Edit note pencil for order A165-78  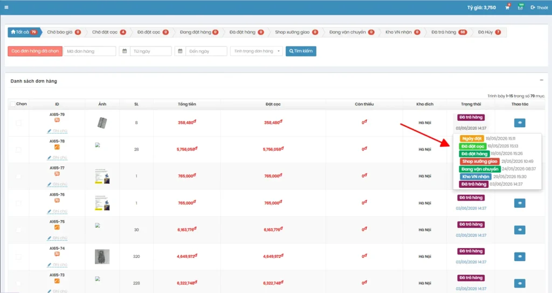click(x=49, y=158)
